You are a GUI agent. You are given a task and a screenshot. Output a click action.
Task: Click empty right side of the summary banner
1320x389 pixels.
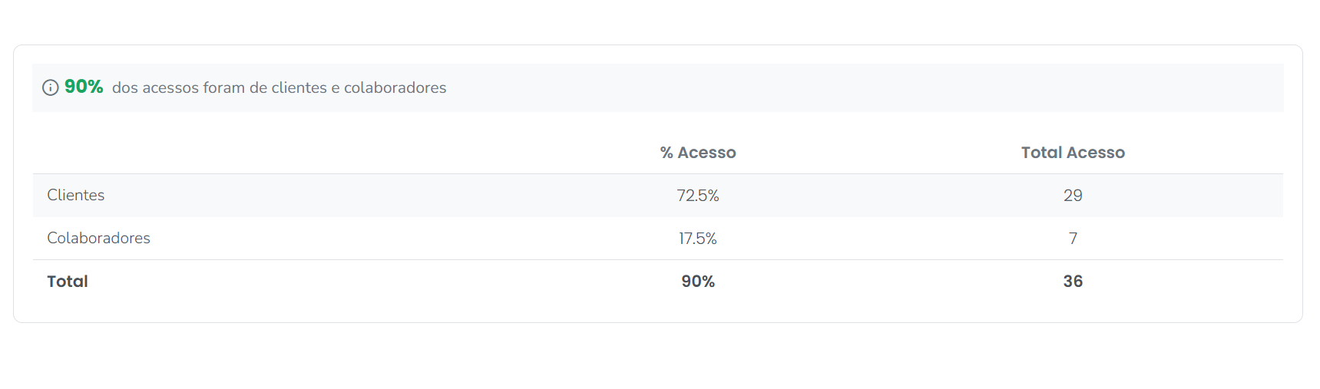(921, 87)
